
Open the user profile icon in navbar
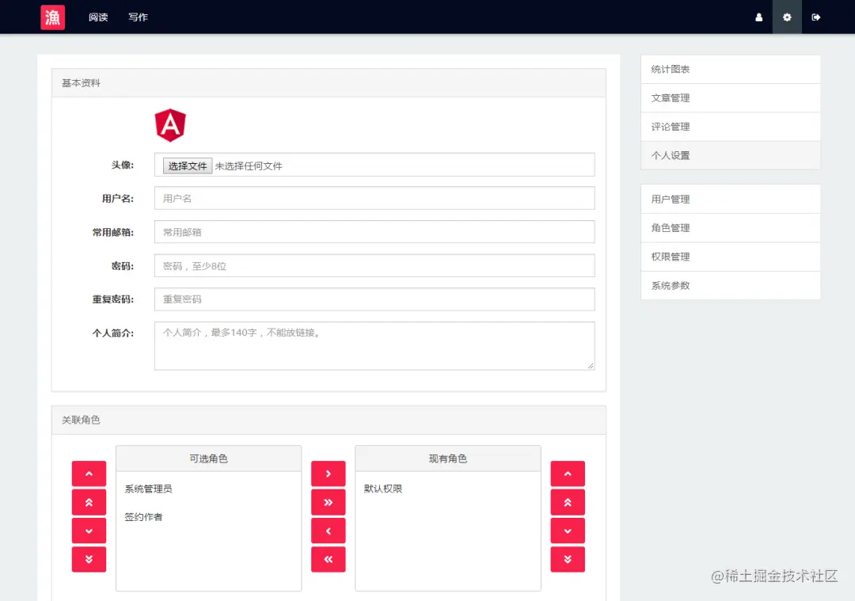pyautogui.click(x=758, y=17)
